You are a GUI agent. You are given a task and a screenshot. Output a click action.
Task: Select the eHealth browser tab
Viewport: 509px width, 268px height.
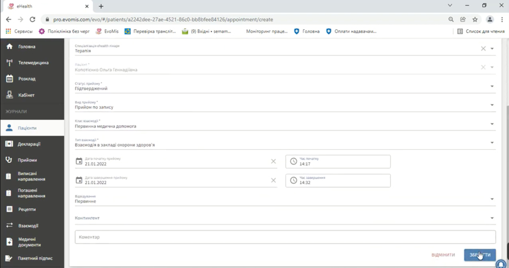coord(48,6)
